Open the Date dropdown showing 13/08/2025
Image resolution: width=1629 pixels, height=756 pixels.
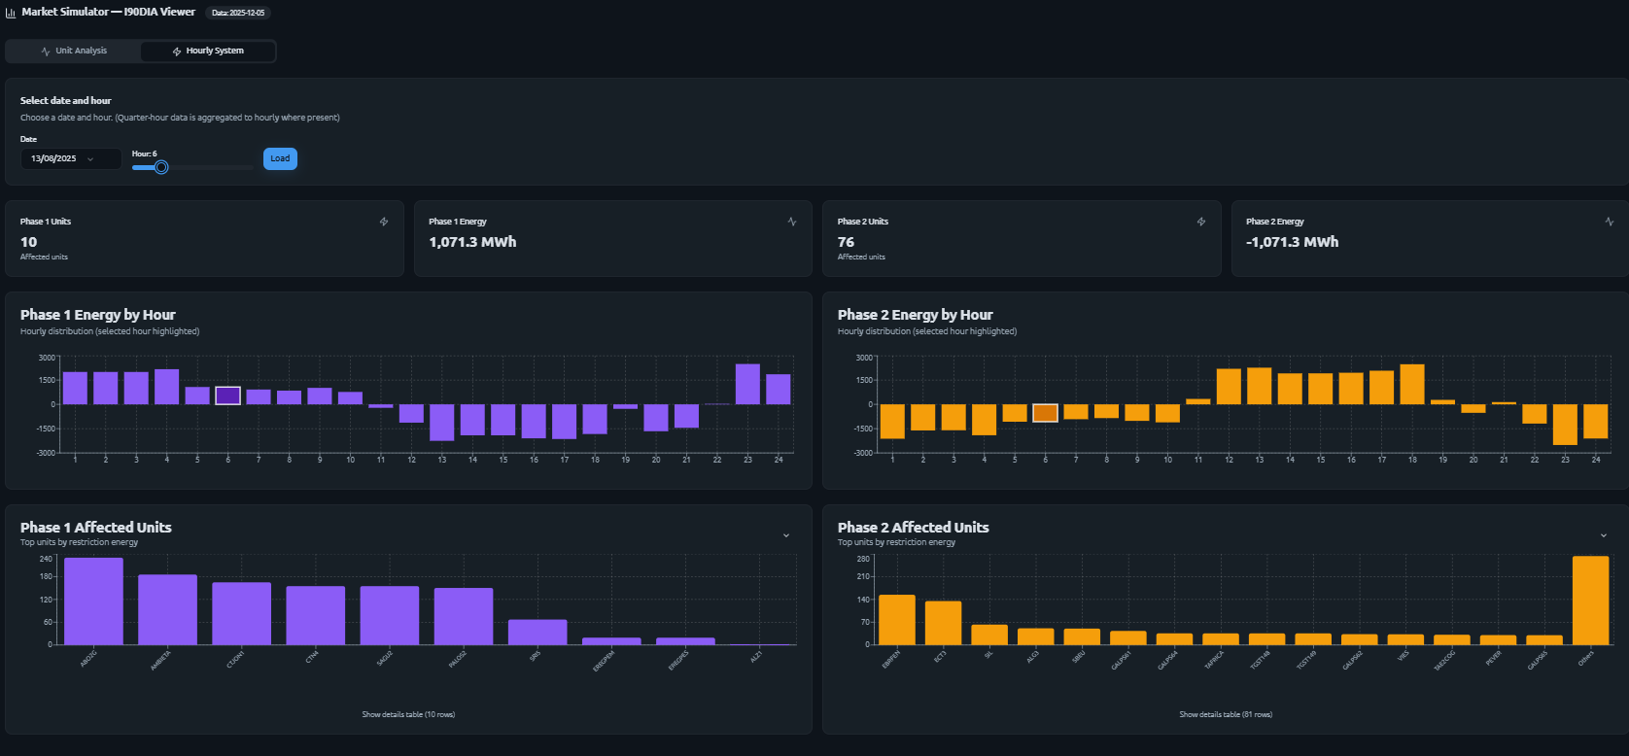tap(71, 158)
